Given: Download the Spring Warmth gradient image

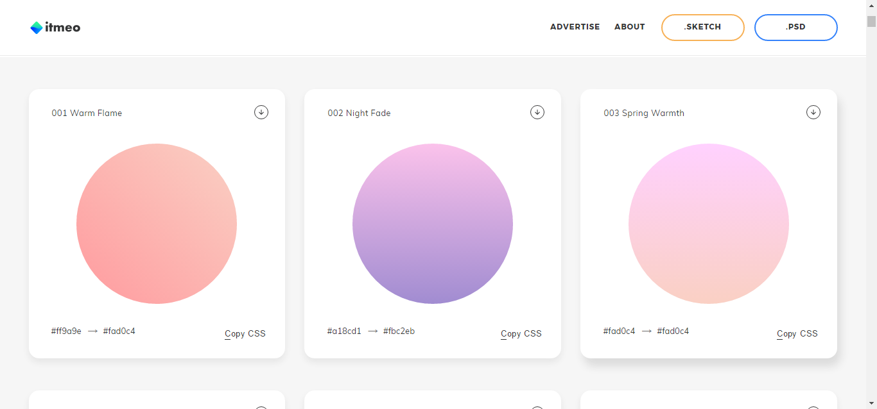Looking at the screenshot, I should point(813,112).
